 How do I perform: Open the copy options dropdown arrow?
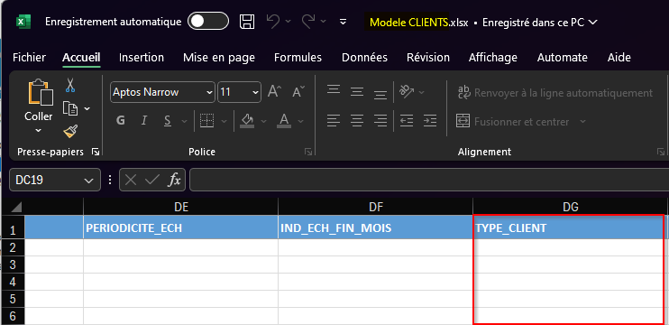[87, 109]
